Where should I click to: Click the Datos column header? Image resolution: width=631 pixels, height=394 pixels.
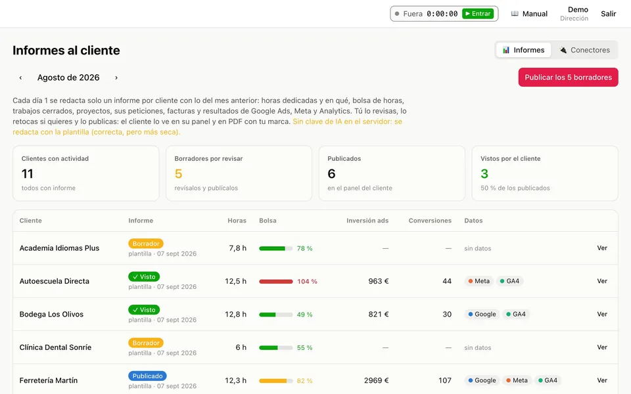473,221
